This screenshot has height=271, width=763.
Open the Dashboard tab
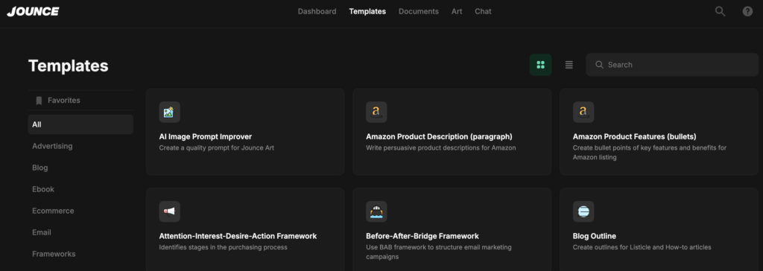pyautogui.click(x=317, y=11)
